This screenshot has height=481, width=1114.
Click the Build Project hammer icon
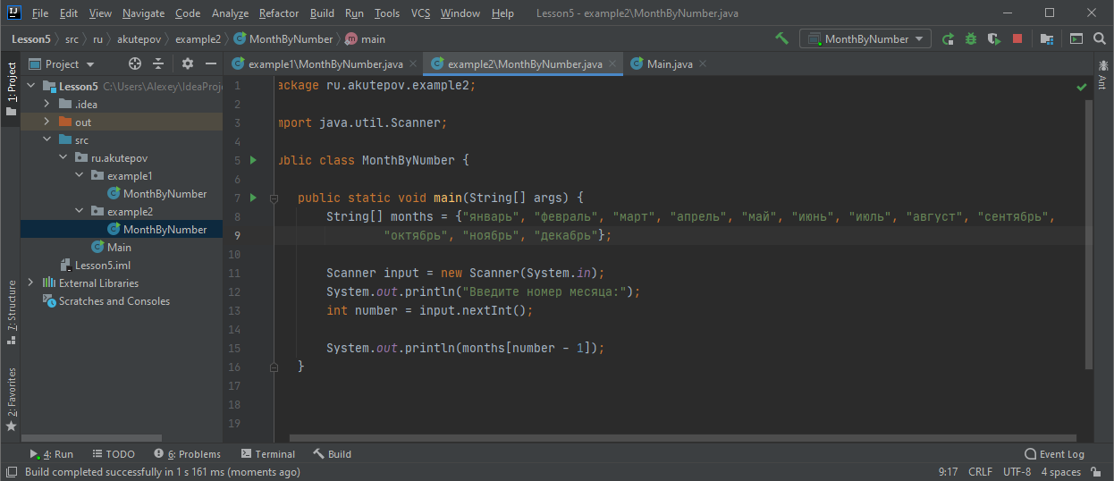[x=782, y=38]
